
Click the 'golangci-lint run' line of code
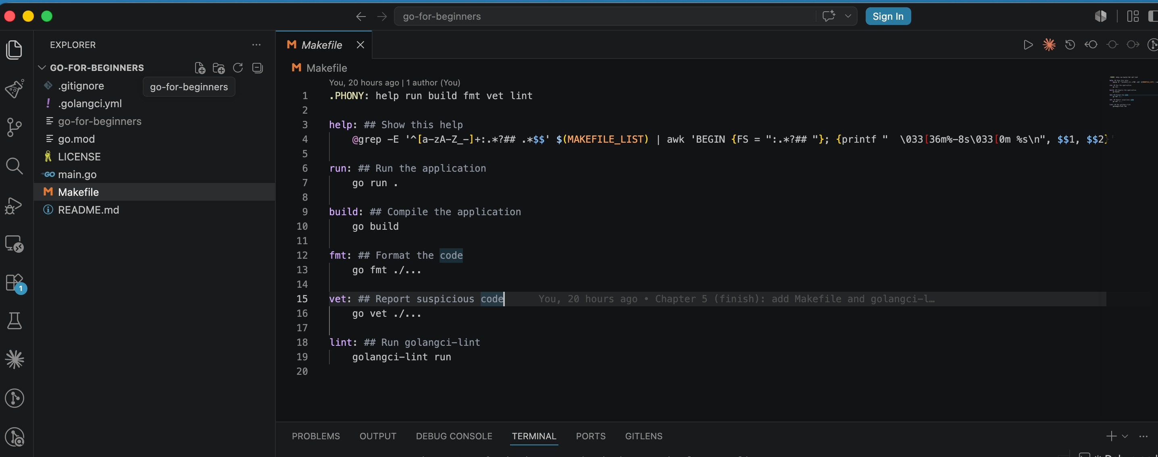click(401, 357)
